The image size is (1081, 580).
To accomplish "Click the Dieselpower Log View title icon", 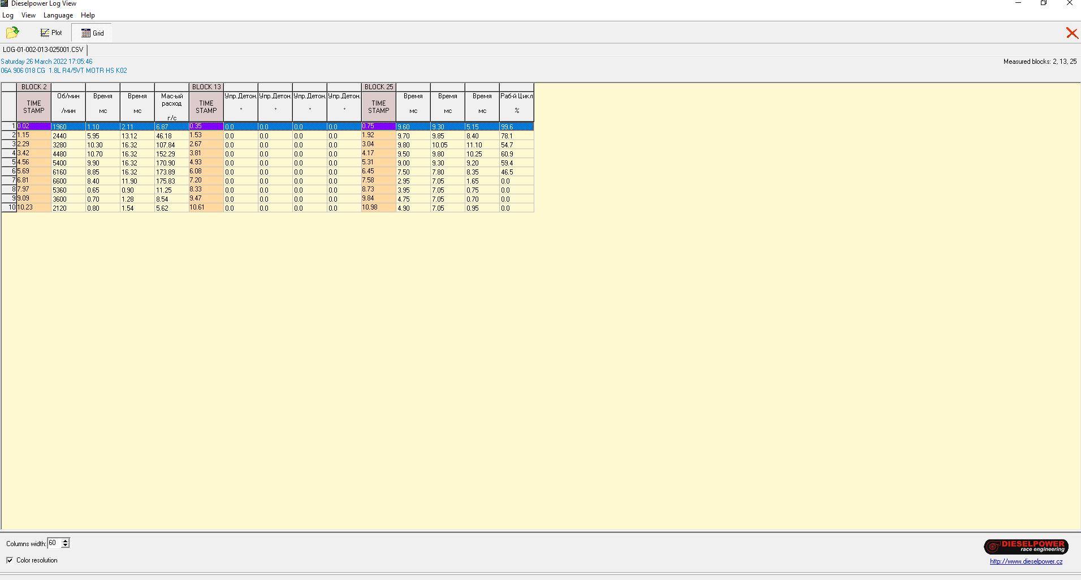I will click(5, 3).
